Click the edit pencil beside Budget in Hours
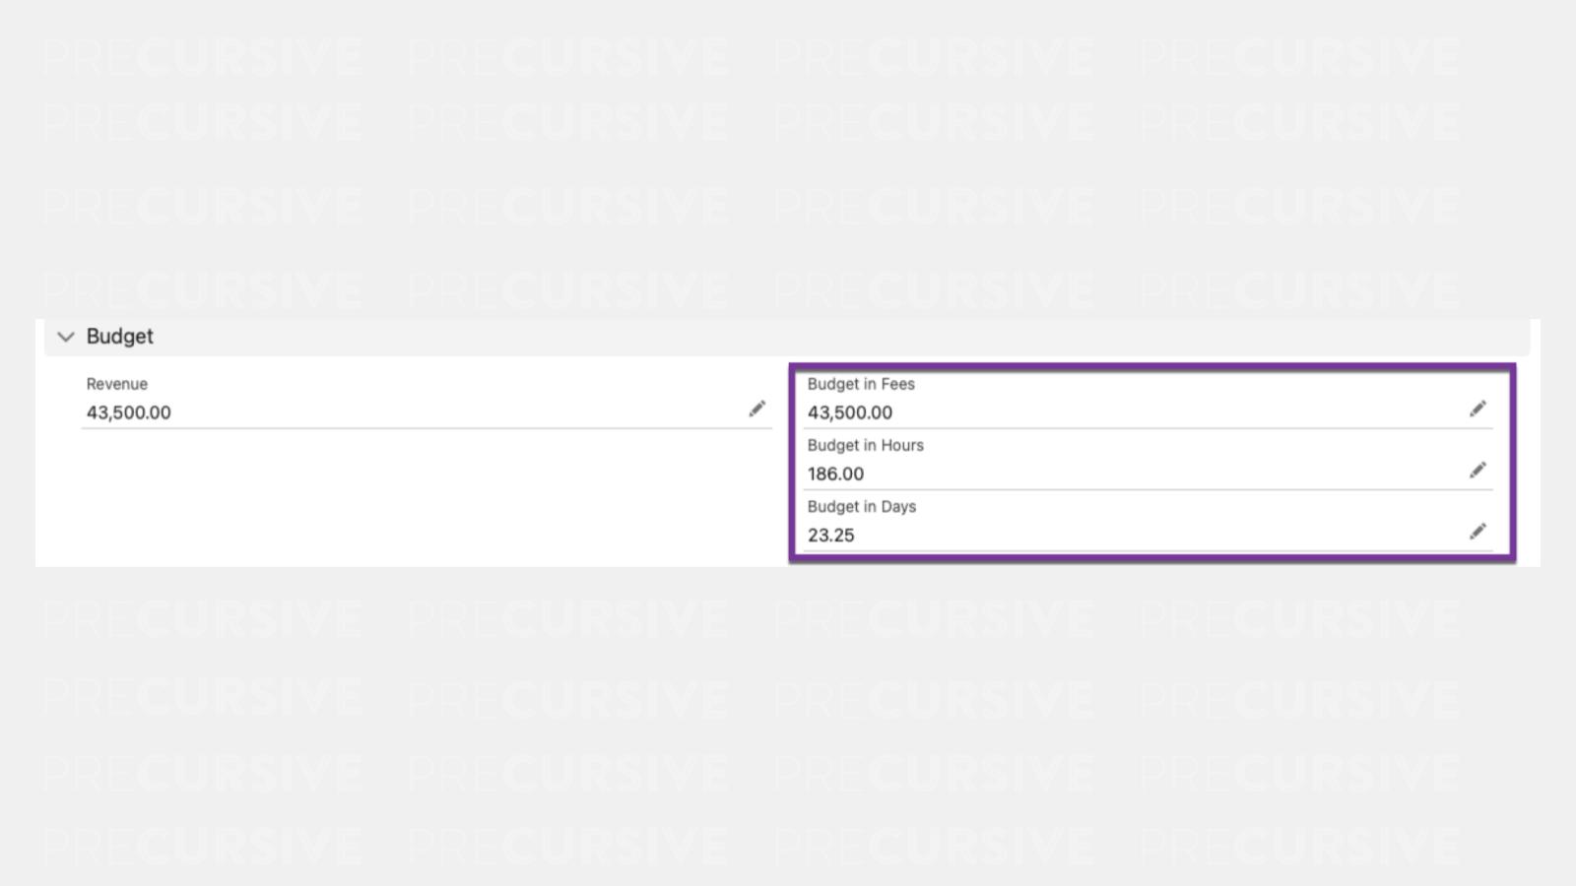Image resolution: width=1576 pixels, height=886 pixels. click(x=1478, y=471)
